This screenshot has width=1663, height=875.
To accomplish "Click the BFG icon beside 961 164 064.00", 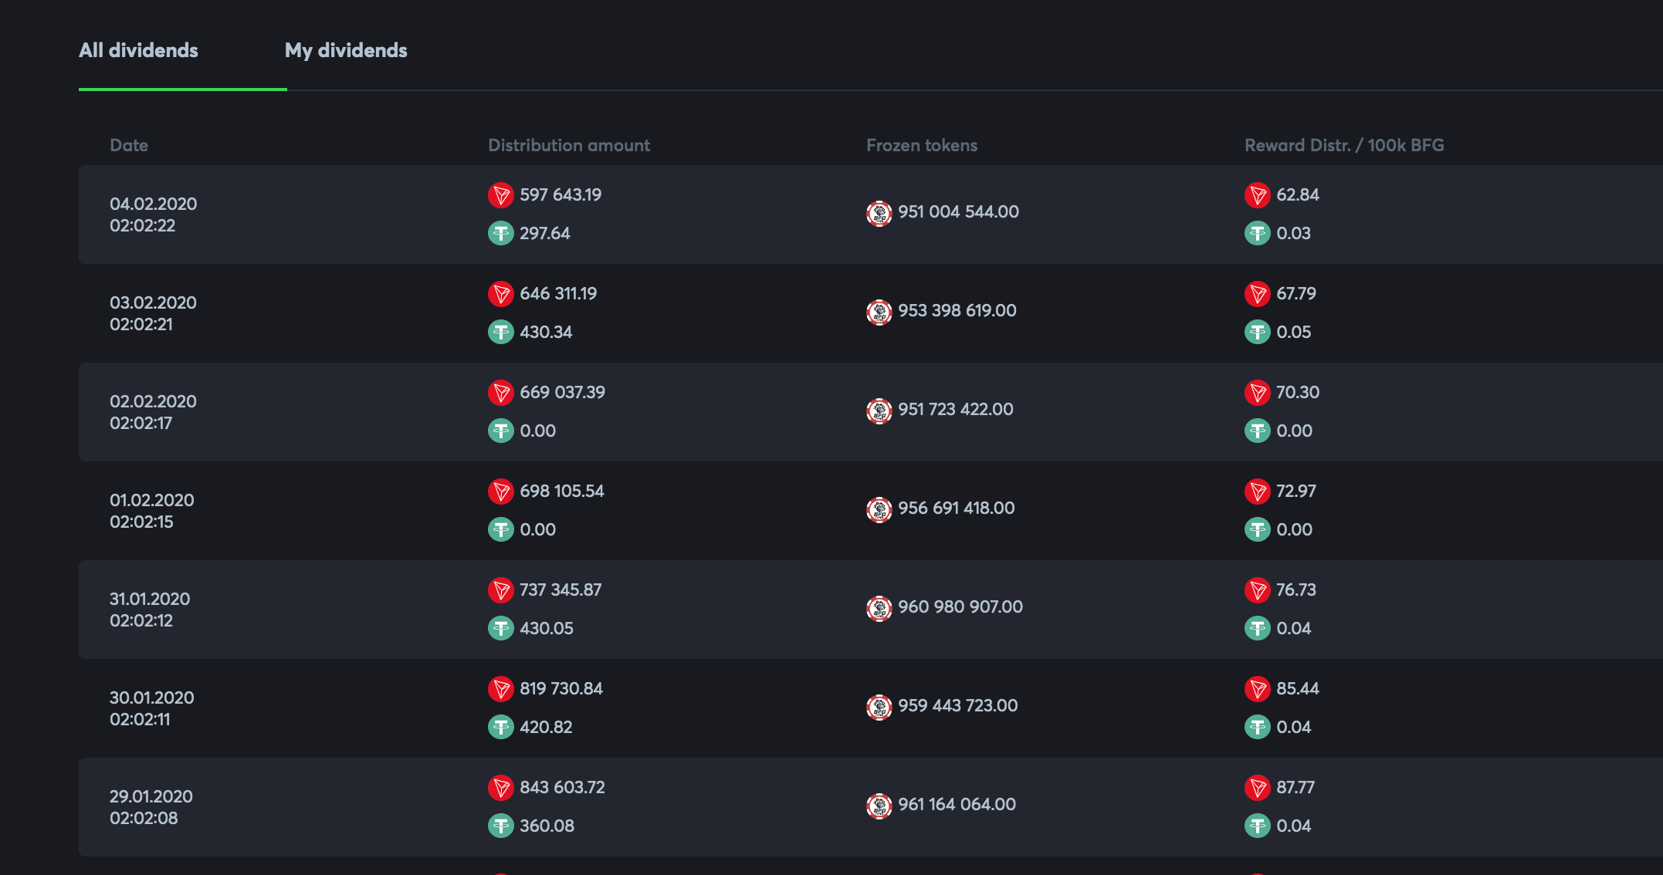I will pos(879,806).
